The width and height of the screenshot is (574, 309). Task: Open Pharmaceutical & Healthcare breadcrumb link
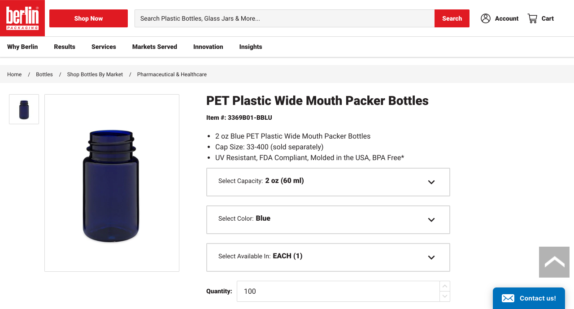[x=172, y=74]
